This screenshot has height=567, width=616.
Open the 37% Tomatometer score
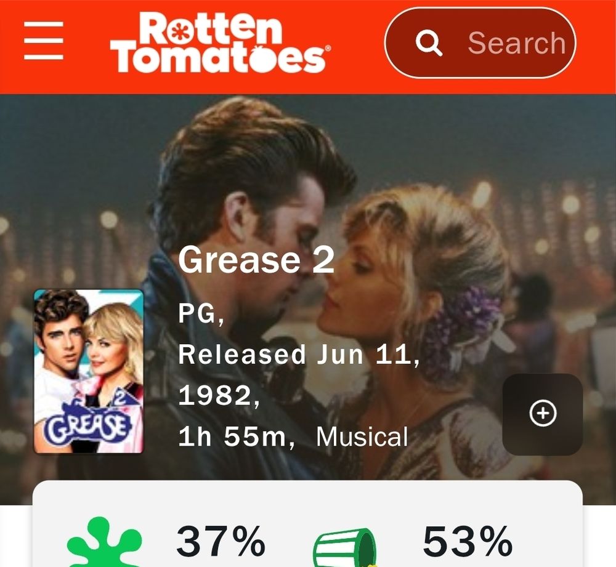click(221, 542)
